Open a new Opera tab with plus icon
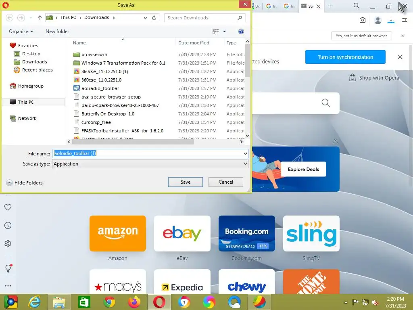 click(330, 6)
